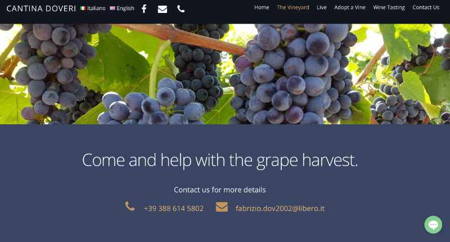Click the orange phone icon beside the number
The height and width of the screenshot is (242, 450).
[130, 206]
